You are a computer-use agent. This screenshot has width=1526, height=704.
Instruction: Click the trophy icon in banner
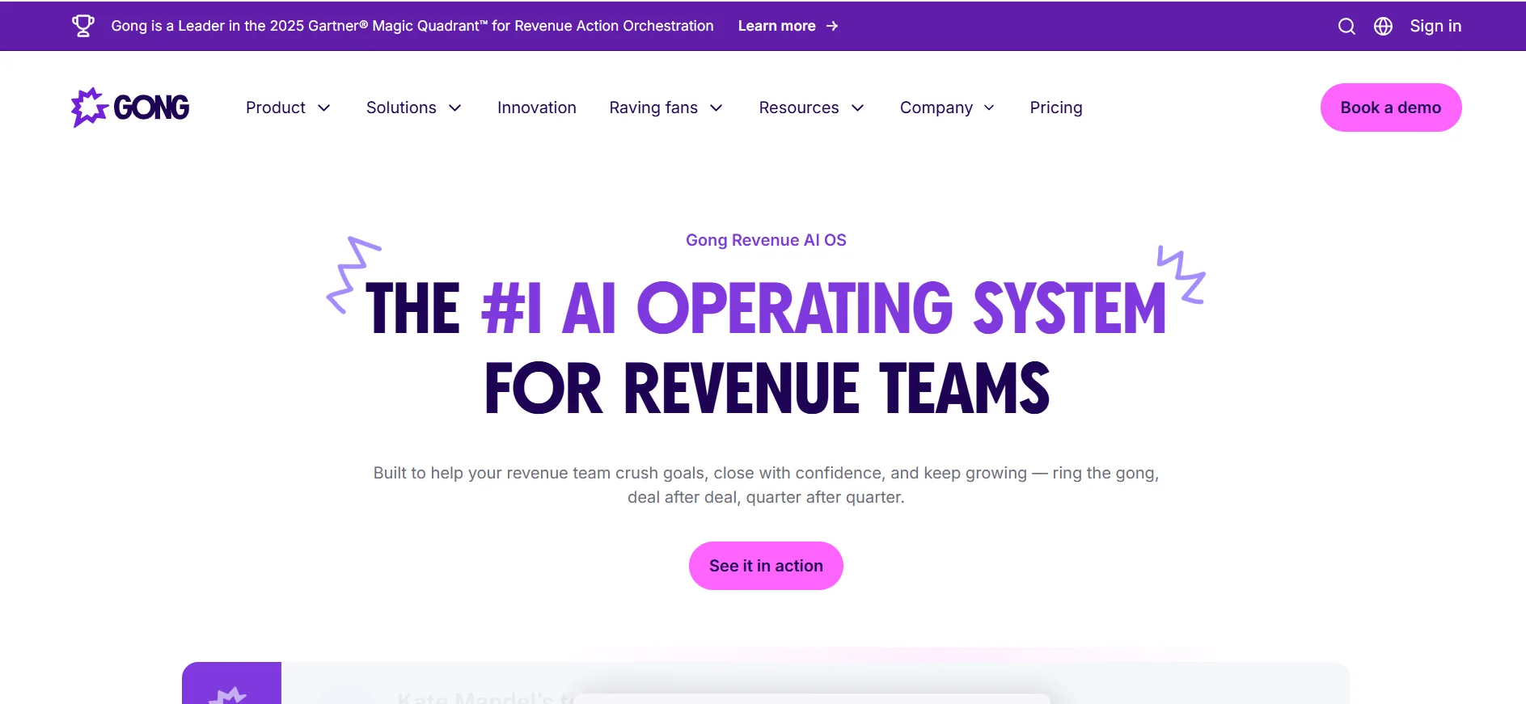(83, 26)
